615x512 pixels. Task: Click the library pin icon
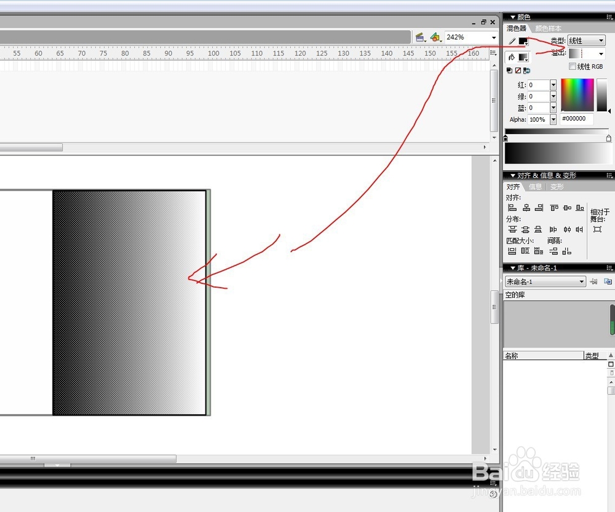[594, 282]
